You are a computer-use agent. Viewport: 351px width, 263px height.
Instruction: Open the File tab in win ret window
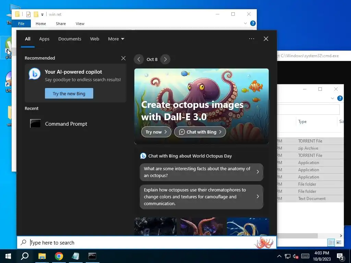[21, 24]
